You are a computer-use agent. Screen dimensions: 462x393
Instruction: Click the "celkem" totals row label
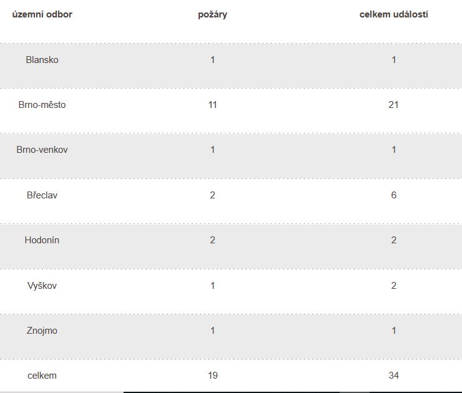(x=42, y=376)
